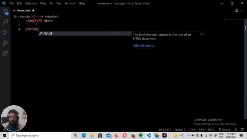Open the weather widget showing 14°C
Viewport: 247px width, 139px height.
pyautogui.click(x=179, y=136)
